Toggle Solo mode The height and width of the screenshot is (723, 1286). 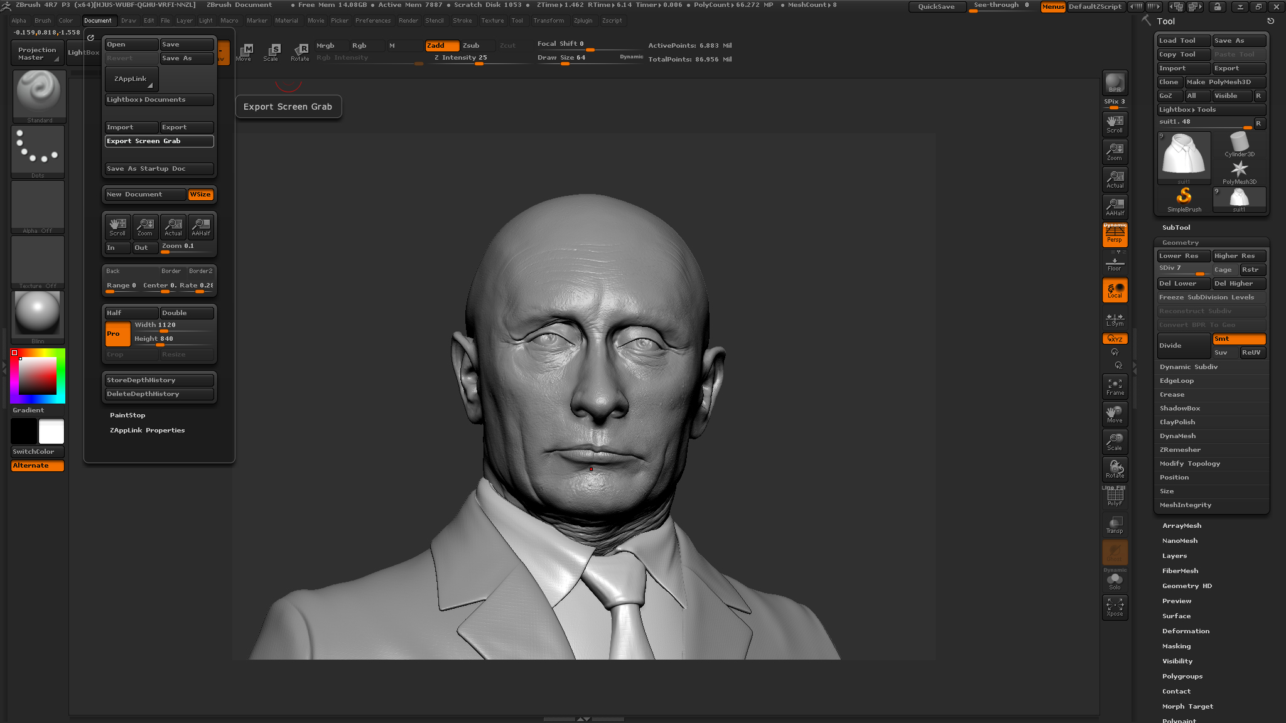pyautogui.click(x=1115, y=581)
